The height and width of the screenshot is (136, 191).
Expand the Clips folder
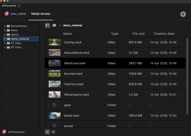tap(5, 43)
